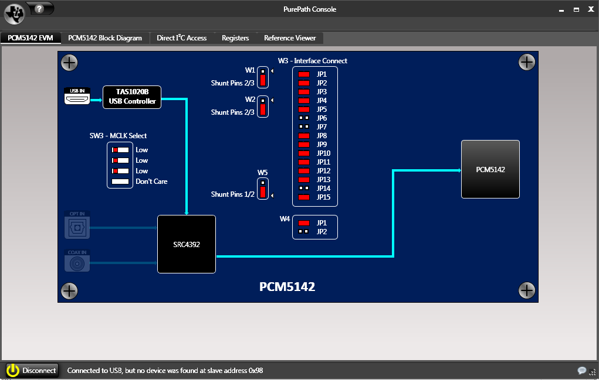This screenshot has width=599, height=380.
Task: Click the W1 jumper shunt icon
Action: coord(263,77)
